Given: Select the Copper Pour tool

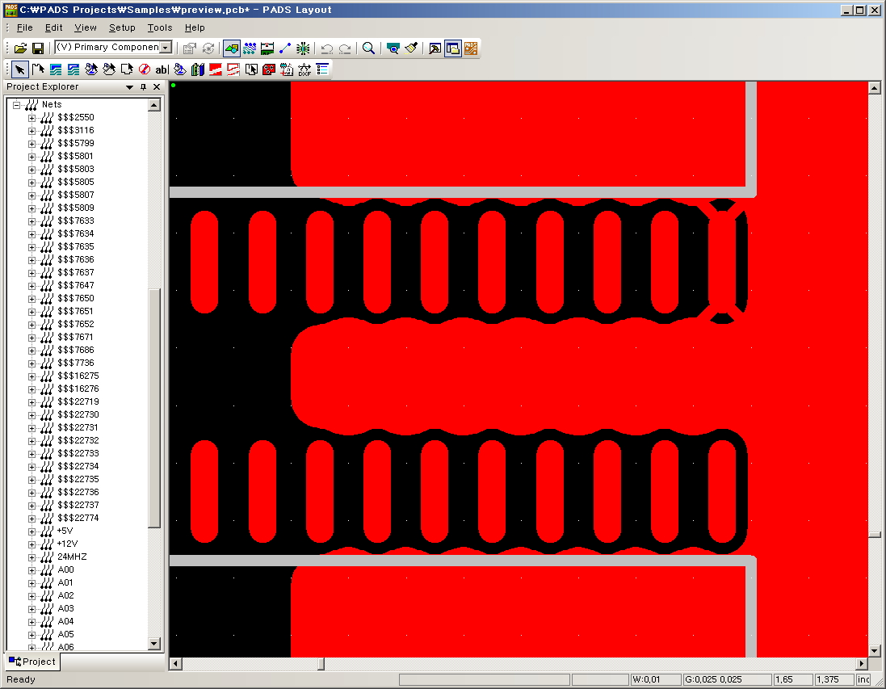Looking at the screenshot, I should [91, 69].
